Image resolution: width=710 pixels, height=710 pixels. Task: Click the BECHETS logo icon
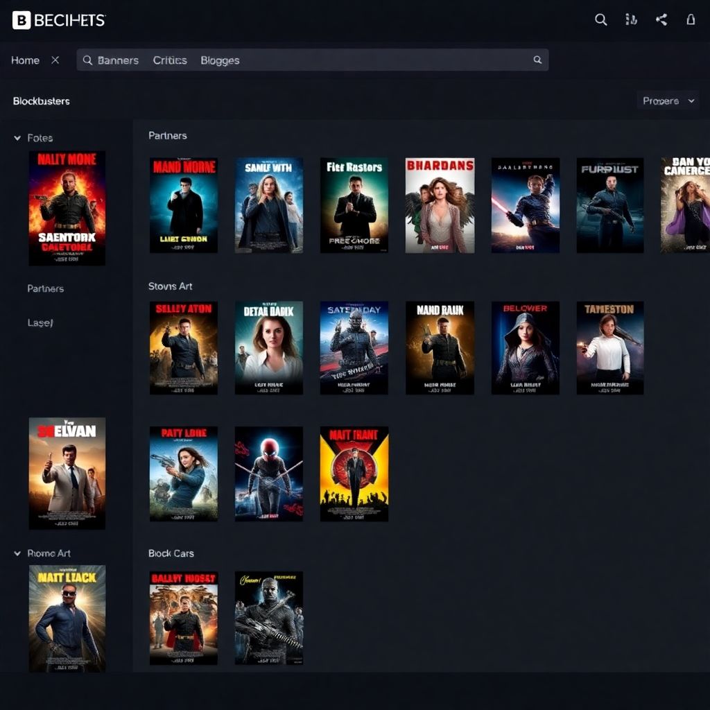tap(21, 20)
